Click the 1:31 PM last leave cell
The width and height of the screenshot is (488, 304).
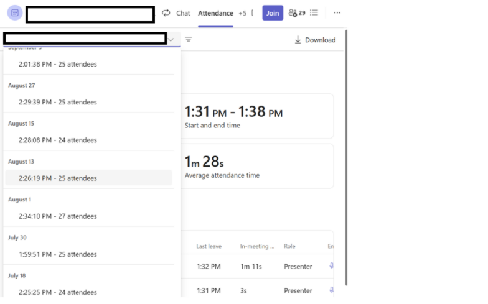click(x=209, y=291)
